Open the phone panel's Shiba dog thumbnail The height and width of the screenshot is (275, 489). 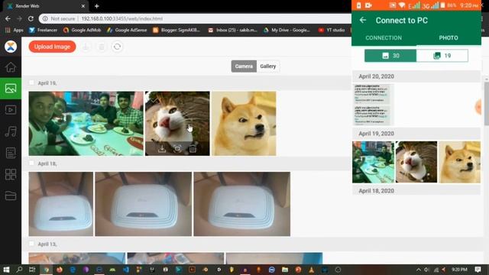[x=460, y=162]
